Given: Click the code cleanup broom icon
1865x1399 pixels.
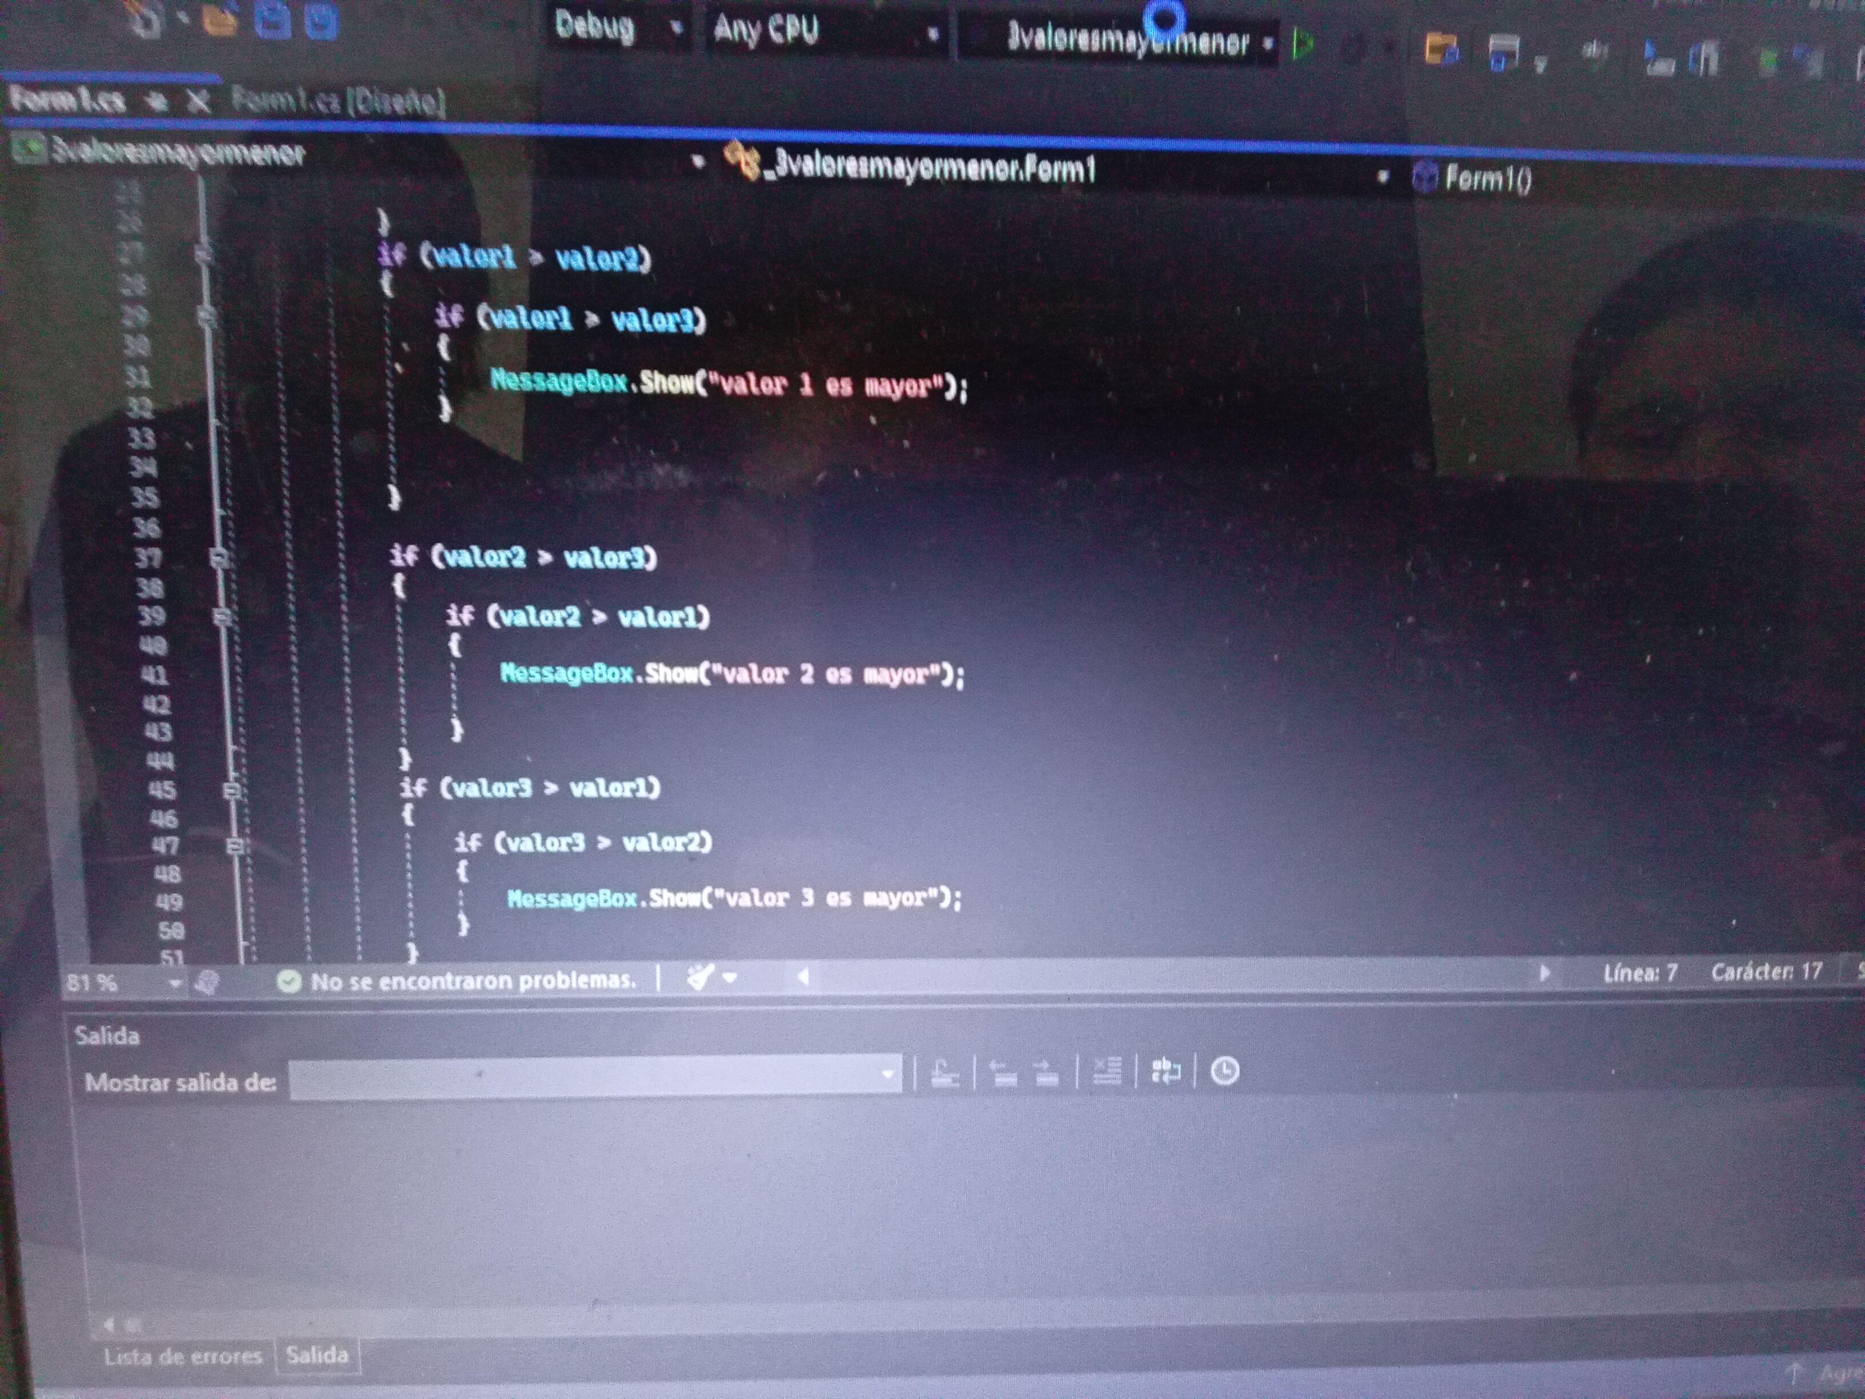Looking at the screenshot, I should point(700,978).
